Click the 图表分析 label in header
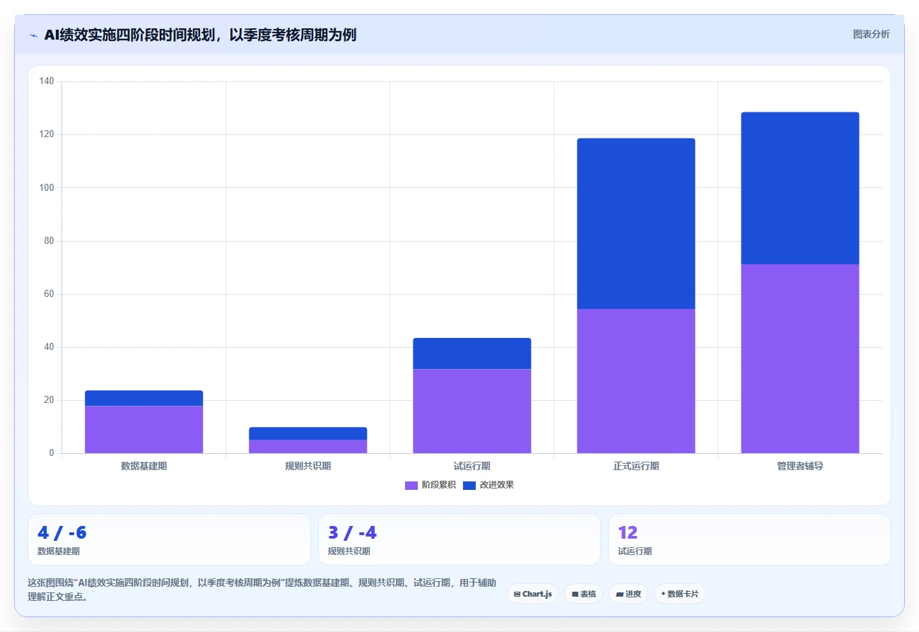 point(871,34)
